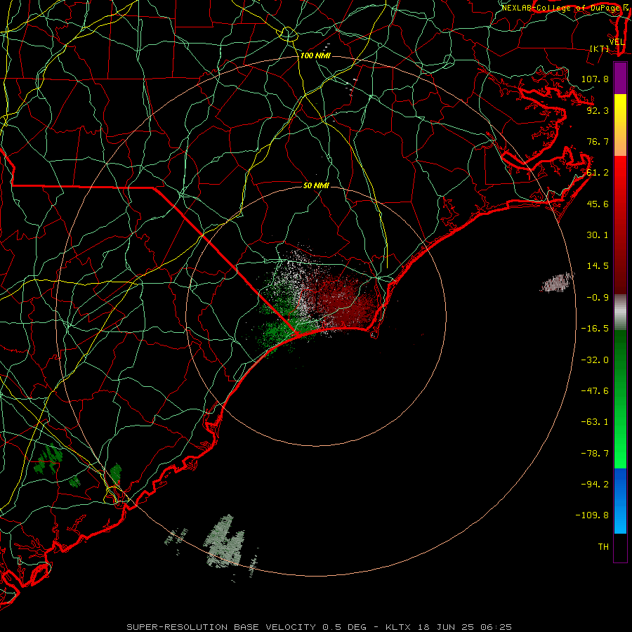Screen dimensions: 632x632
Task: Click the VEL legend title
Action: (x=617, y=42)
